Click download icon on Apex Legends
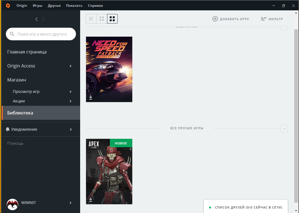Viewport: 299px width, 213px height. coord(91,200)
